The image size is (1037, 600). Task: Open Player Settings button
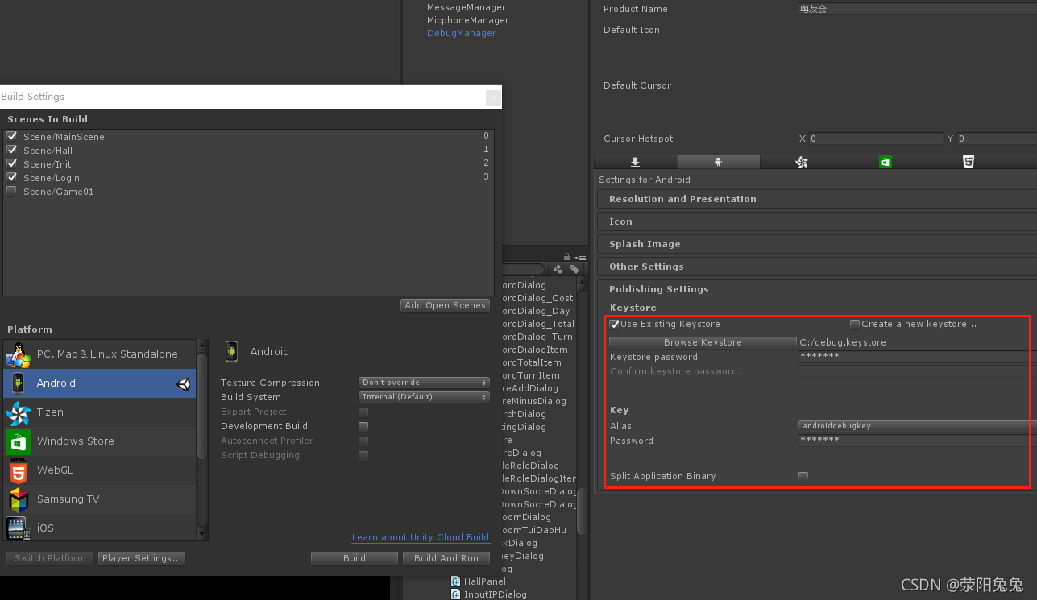pyautogui.click(x=141, y=558)
